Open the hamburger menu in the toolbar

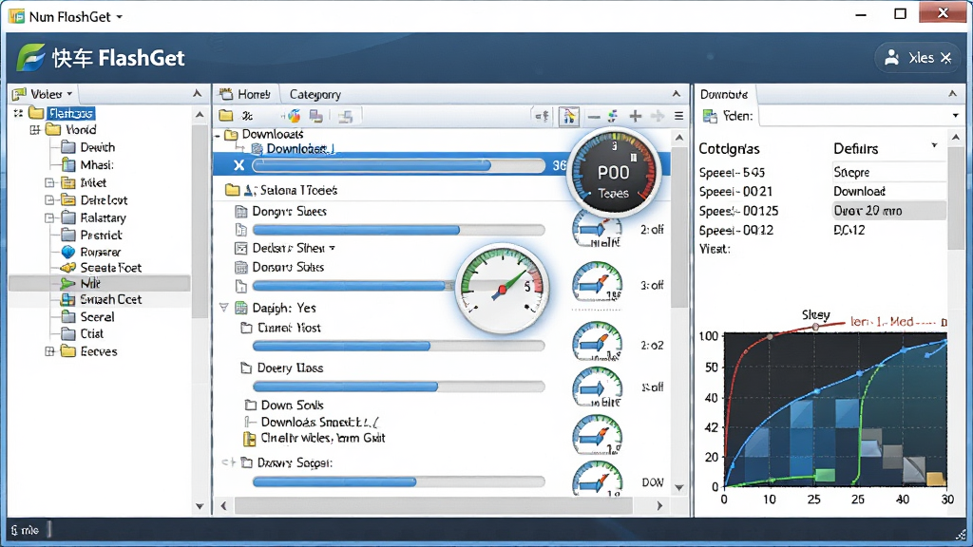(x=678, y=116)
